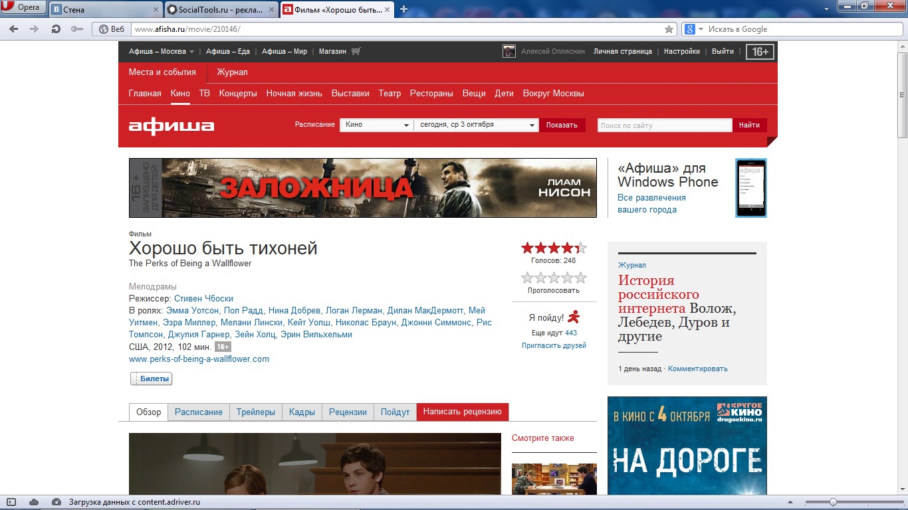Open the password wand key icon
The height and width of the screenshot is (510, 908).
click(77, 29)
